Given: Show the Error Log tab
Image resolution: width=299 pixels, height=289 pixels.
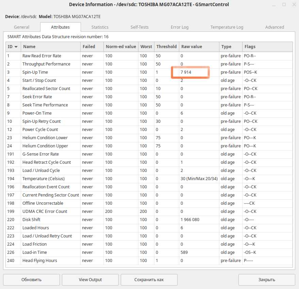Looking at the screenshot, I should click(x=180, y=27).
